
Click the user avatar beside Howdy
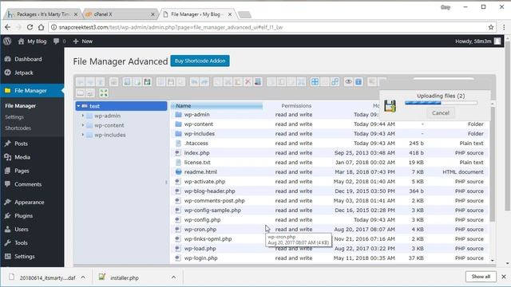click(497, 41)
